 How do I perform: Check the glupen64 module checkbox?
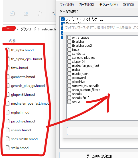point(69,62)
